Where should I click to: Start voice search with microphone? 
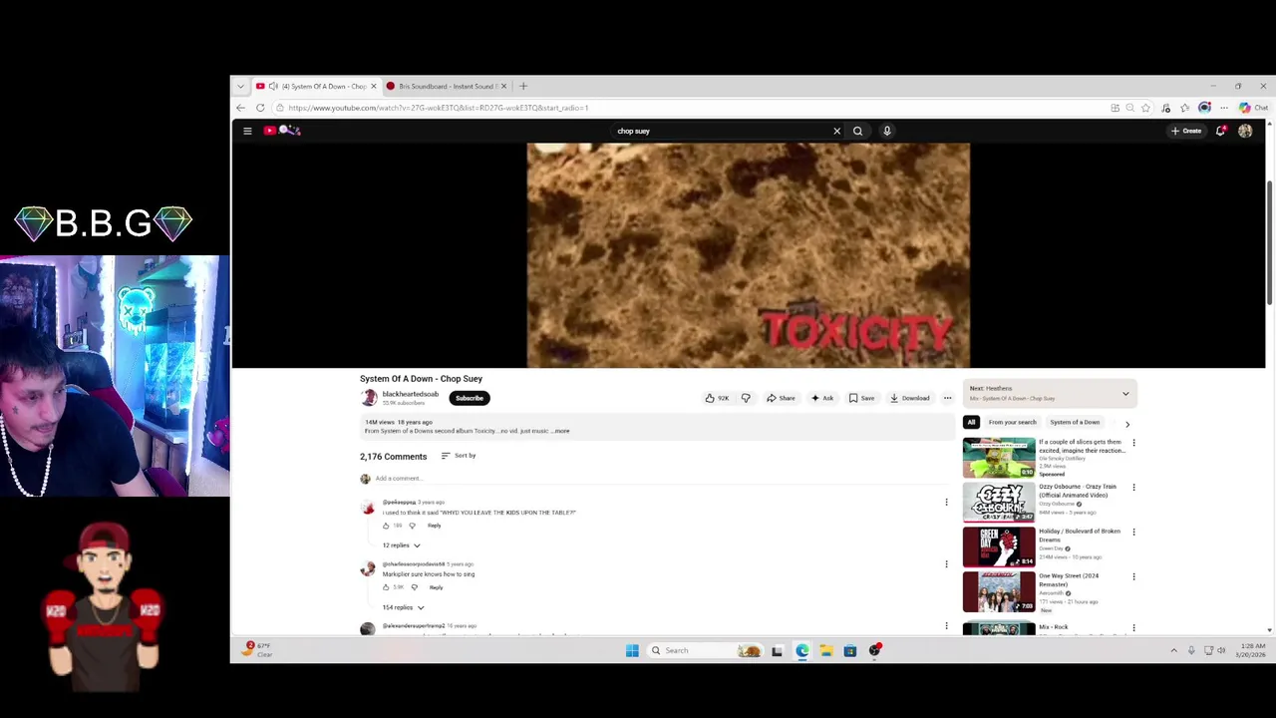pyautogui.click(x=886, y=131)
